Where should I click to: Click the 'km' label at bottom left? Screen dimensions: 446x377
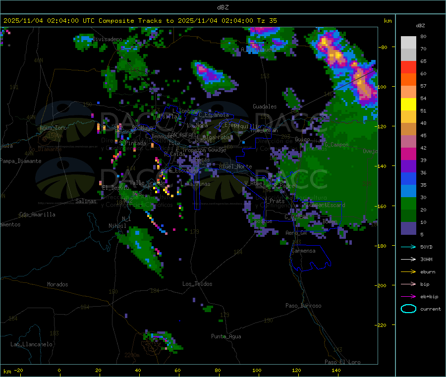[7, 372]
